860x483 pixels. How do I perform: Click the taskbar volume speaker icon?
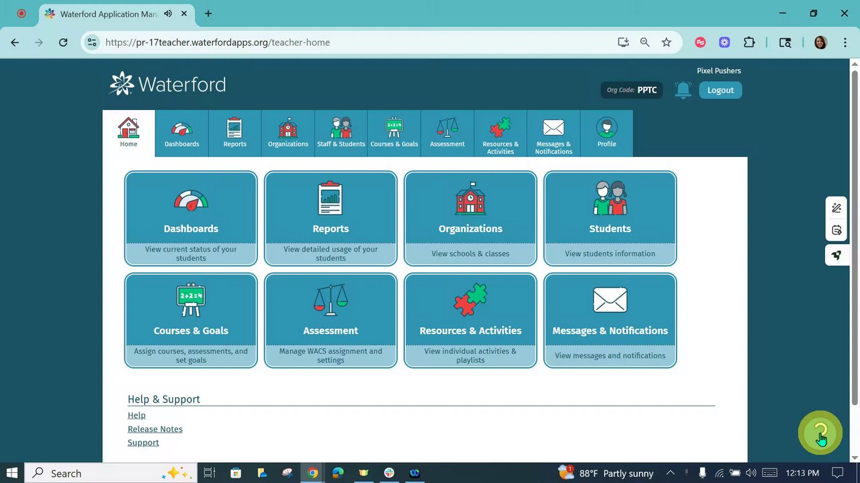pos(750,473)
